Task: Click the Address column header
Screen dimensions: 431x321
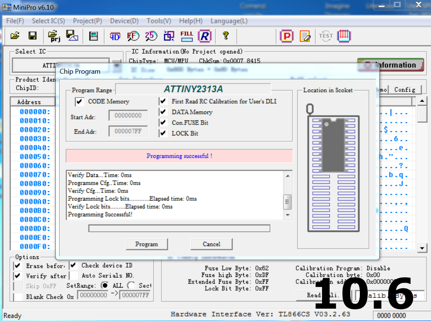Action: (x=33, y=102)
